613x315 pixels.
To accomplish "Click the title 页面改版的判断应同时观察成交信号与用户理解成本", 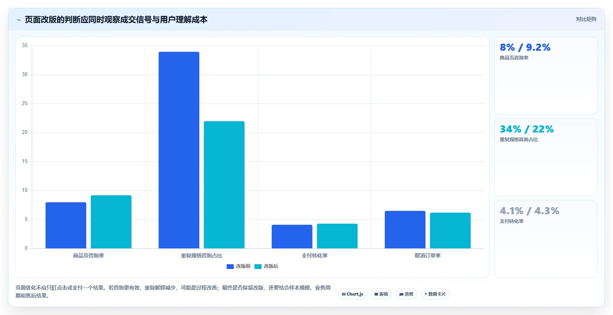I will [x=116, y=19].
